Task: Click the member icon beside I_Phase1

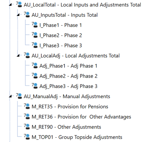Action: tap(35, 25)
